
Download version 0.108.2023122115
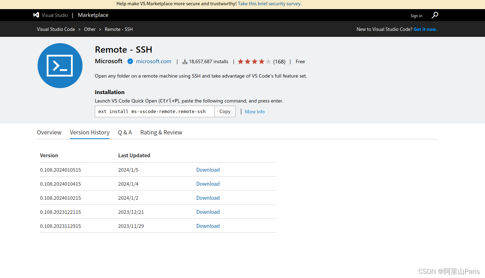208,212
